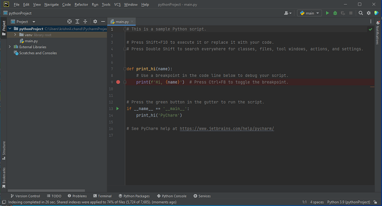The image size is (382, 206).
Task: Open the Refactor menu
Action: (x=81, y=5)
